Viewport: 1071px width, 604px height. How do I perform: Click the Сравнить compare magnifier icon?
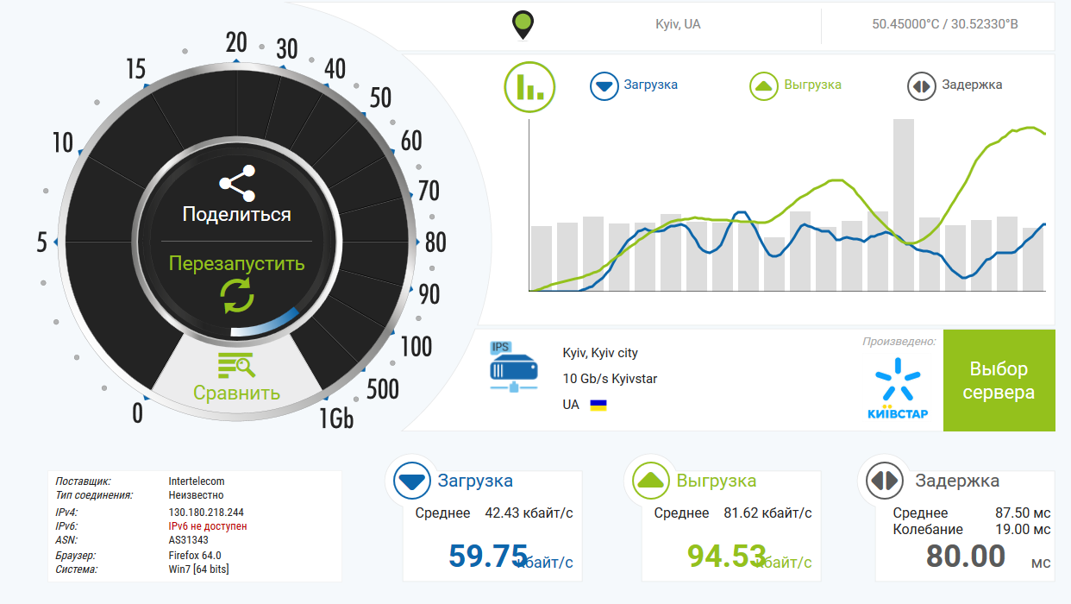tap(236, 366)
